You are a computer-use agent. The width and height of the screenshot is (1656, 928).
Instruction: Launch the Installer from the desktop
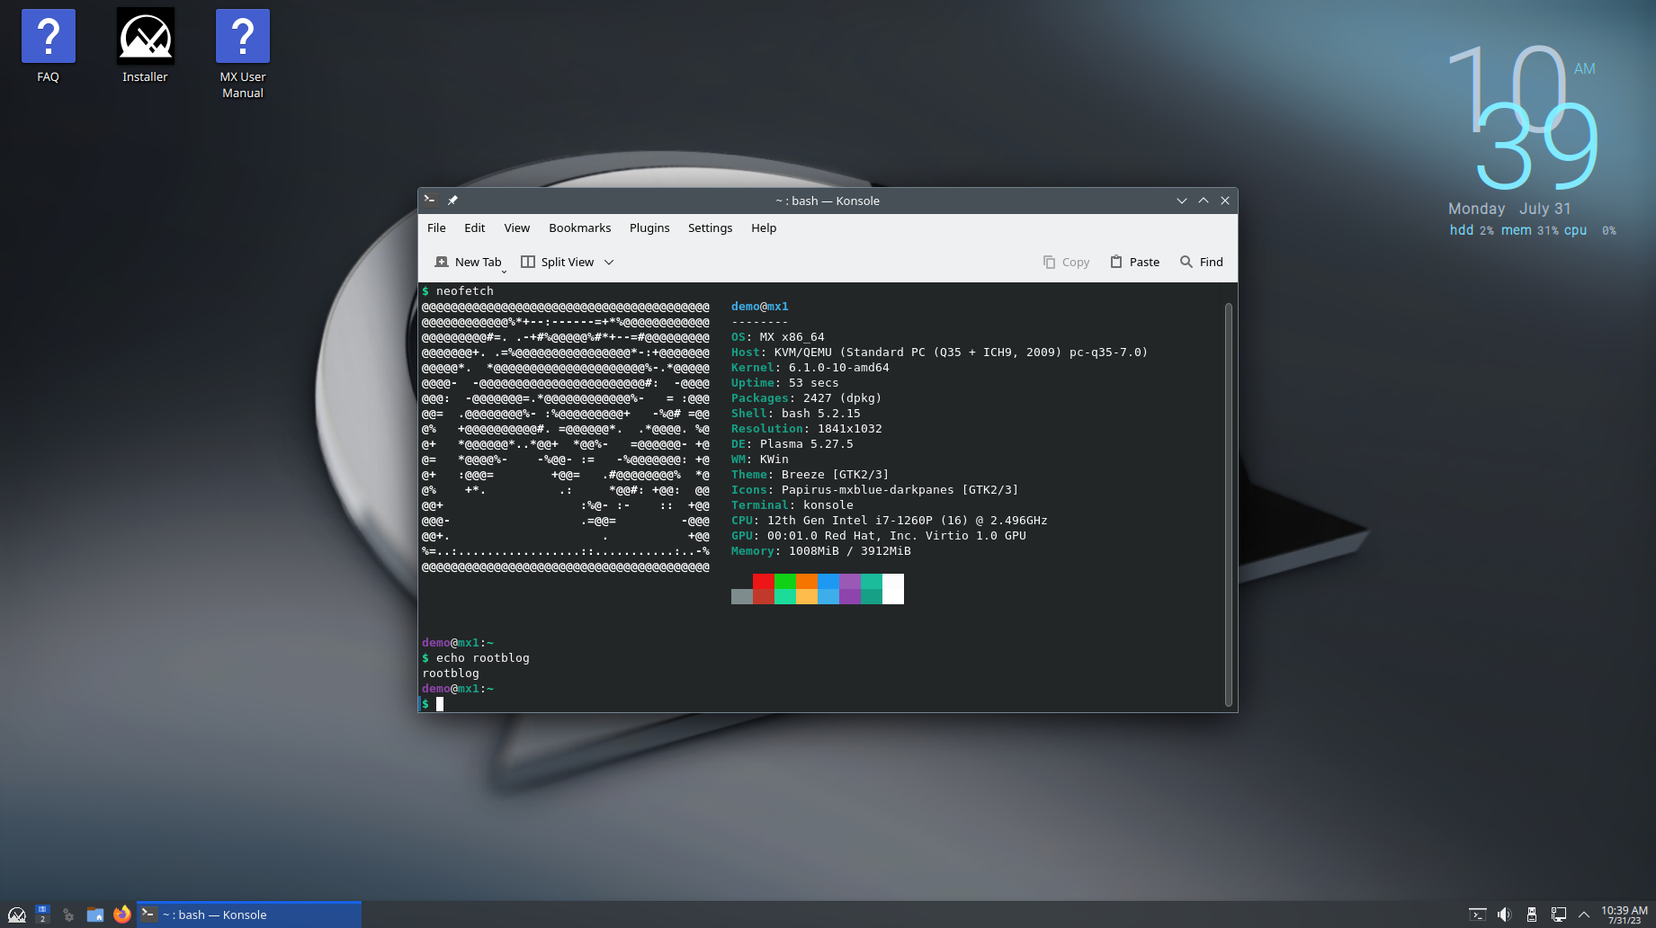point(145,38)
